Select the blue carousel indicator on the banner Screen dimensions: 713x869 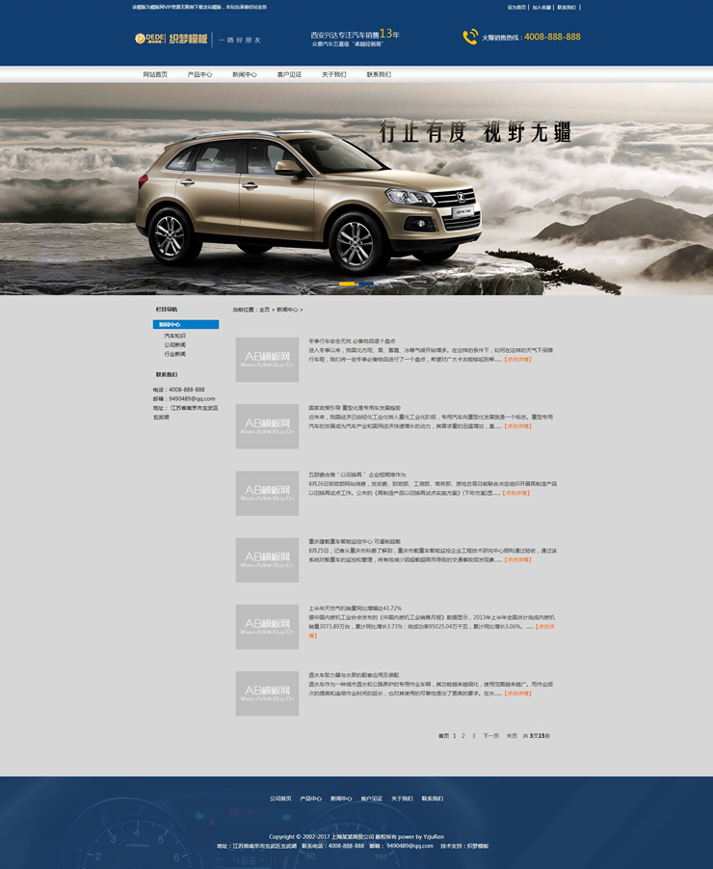365,284
